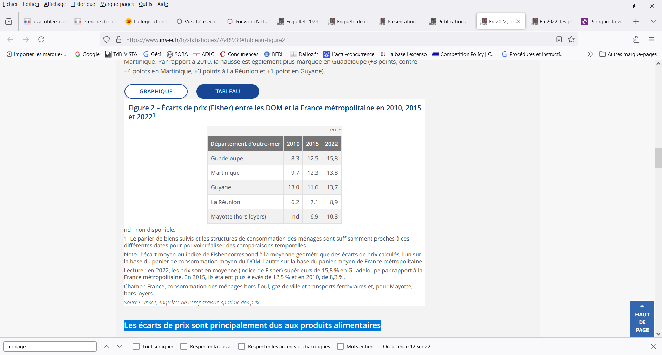Switch to the GRAPHIQUE view

[x=156, y=91]
